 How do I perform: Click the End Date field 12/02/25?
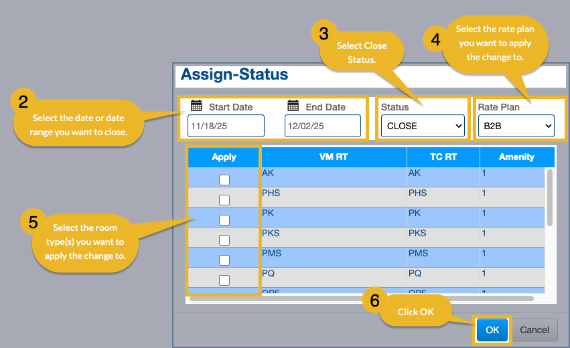(323, 126)
